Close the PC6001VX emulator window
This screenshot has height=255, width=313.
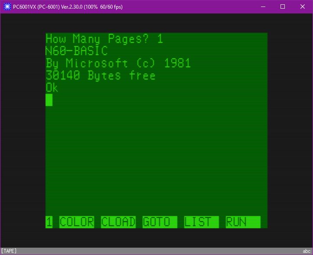303,7
